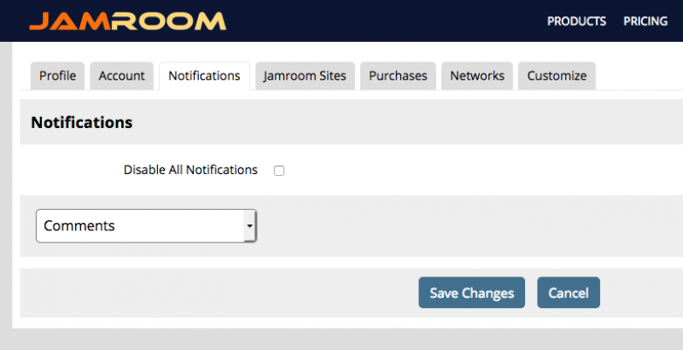The image size is (683, 350).
Task: Click the Notifications section heading
Action: pos(82,122)
